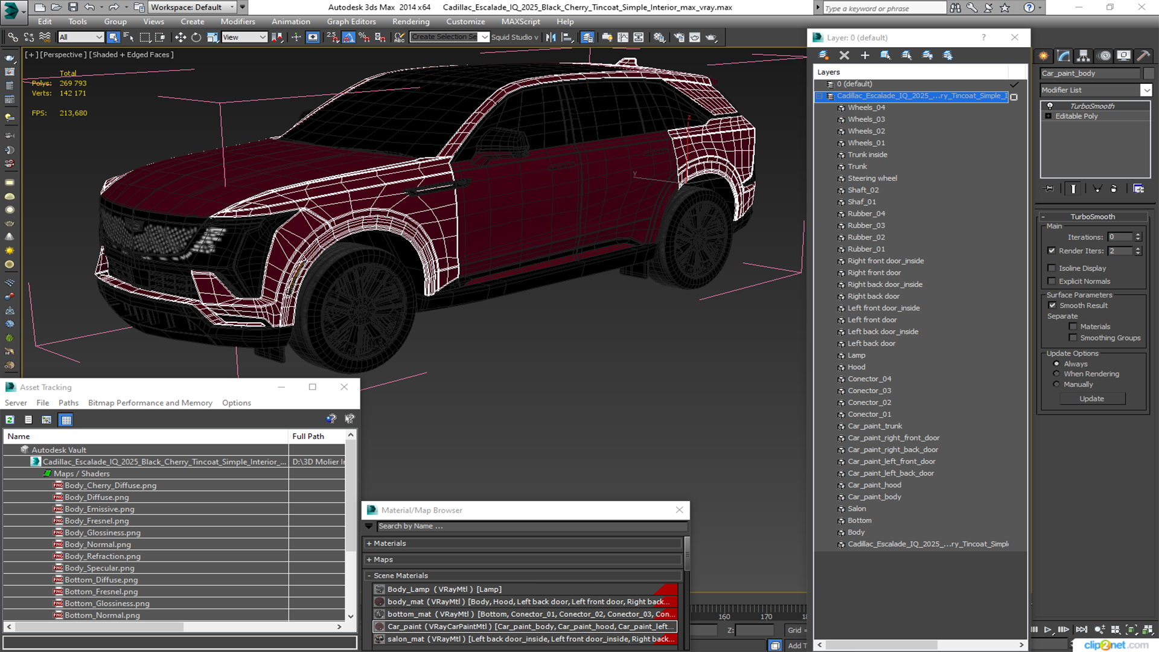Open the Workspace Default dropdown
Screen dimensions: 1159x652
[193, 7]
